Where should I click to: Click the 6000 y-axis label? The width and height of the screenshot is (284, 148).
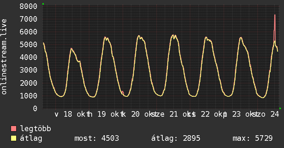(x=29, y=32)
